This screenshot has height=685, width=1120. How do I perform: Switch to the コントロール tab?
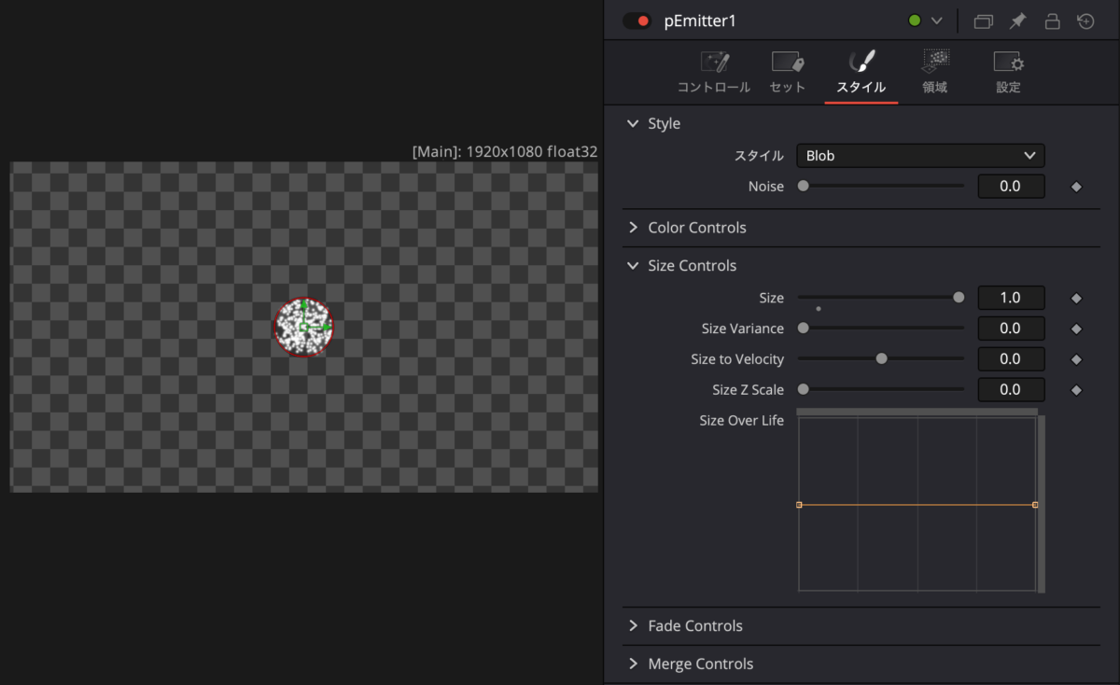714,73
